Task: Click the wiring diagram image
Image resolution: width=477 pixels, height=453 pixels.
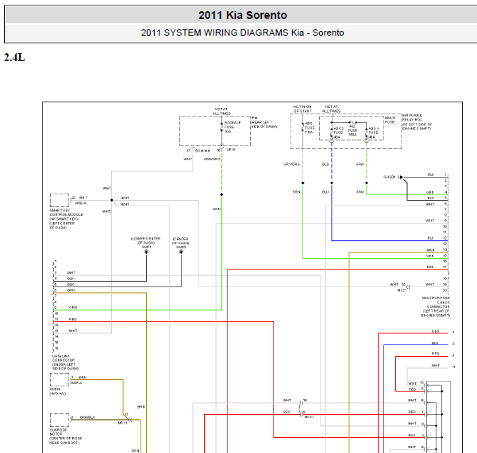Action: (252, 277)
